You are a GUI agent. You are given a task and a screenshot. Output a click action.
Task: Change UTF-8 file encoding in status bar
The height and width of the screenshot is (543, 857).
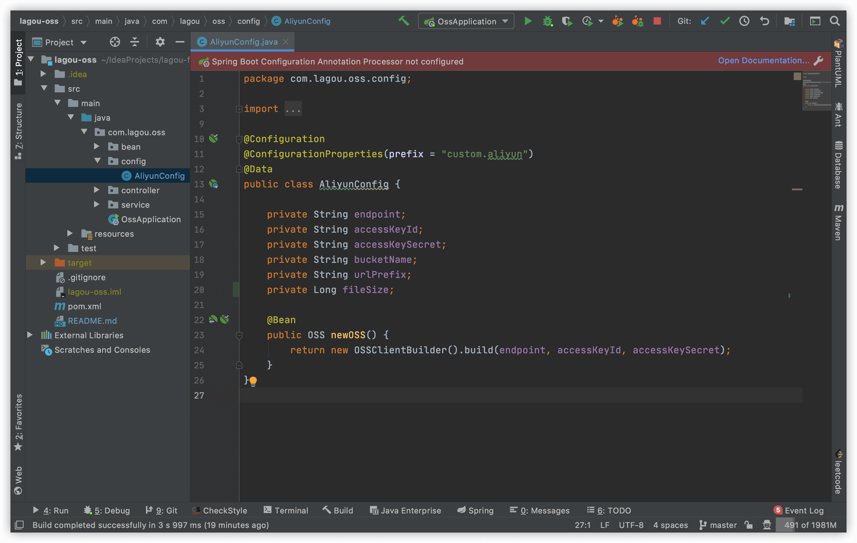[x=631, y=525]
